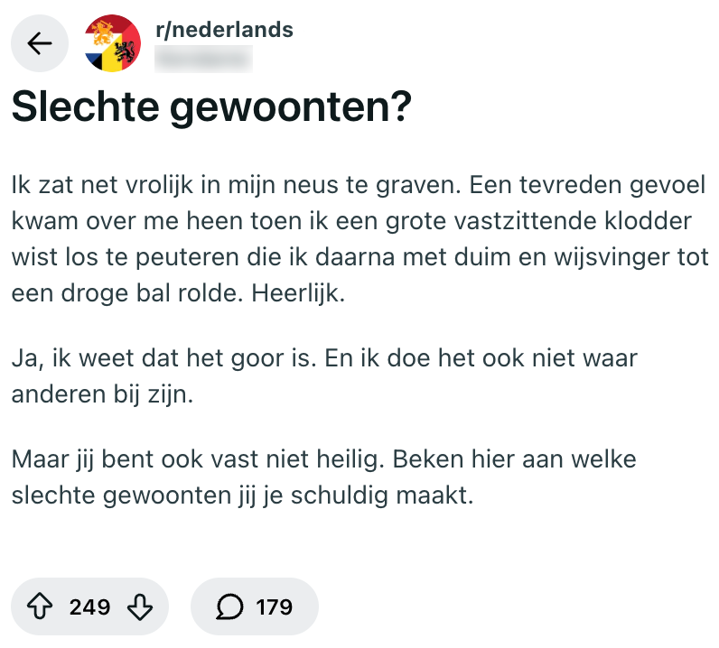Click the line starting "kwam over me heen"

[x=350, y=222]
